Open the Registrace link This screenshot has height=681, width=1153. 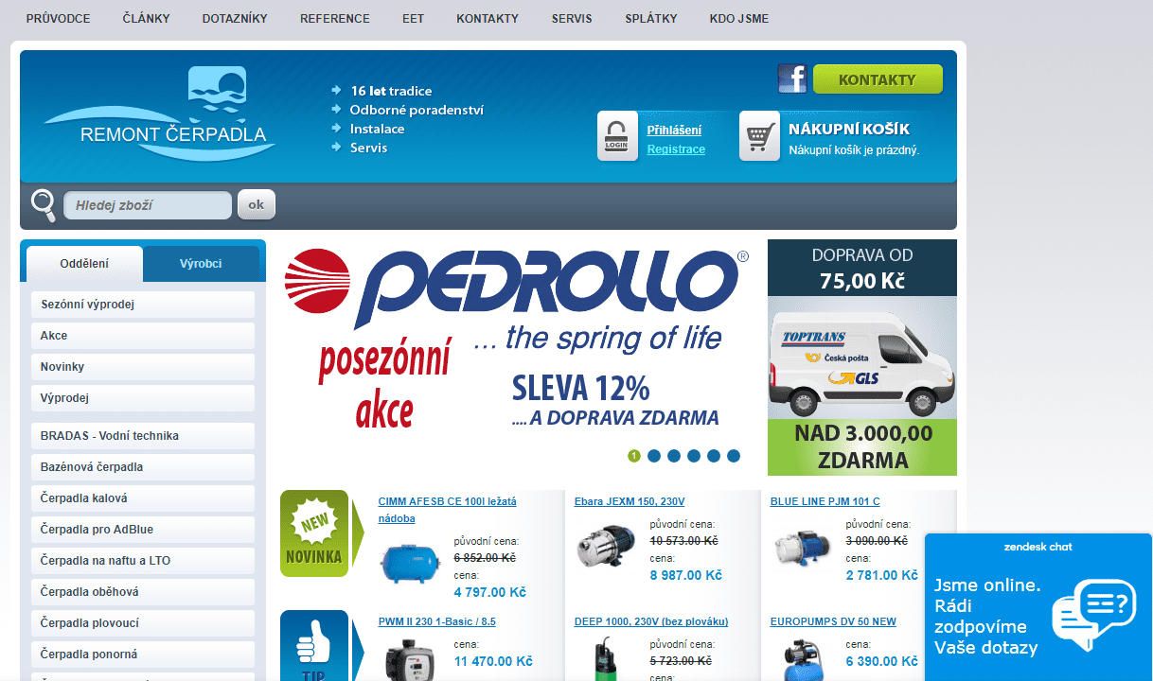pos(676,149)
